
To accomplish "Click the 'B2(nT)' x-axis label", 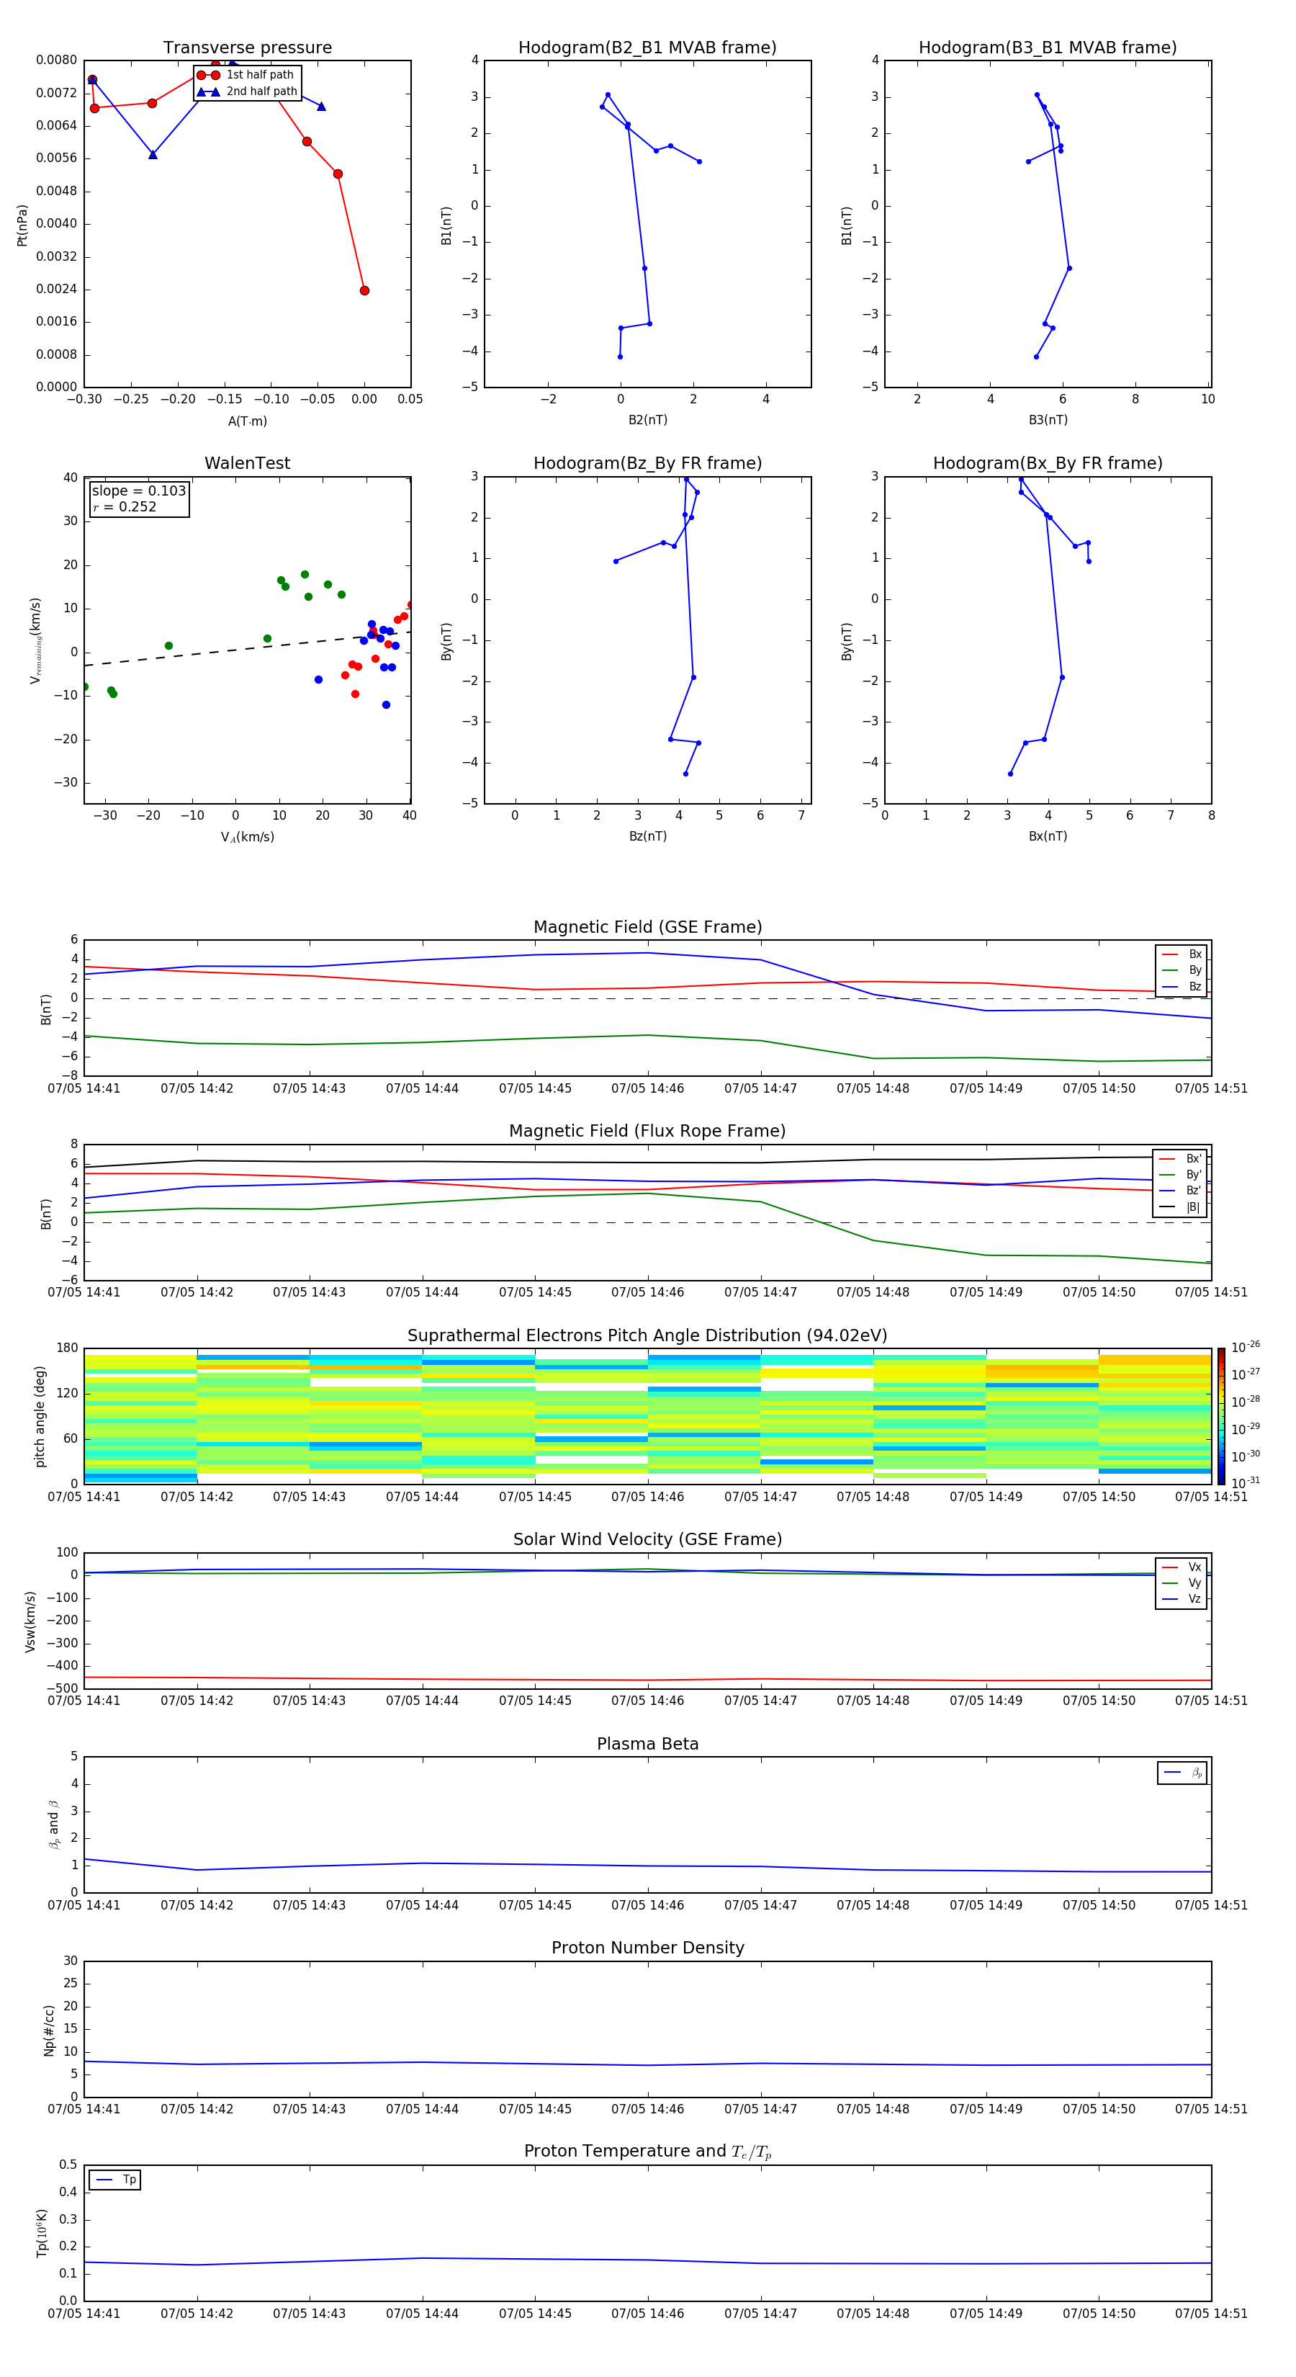I will point(647,420).
